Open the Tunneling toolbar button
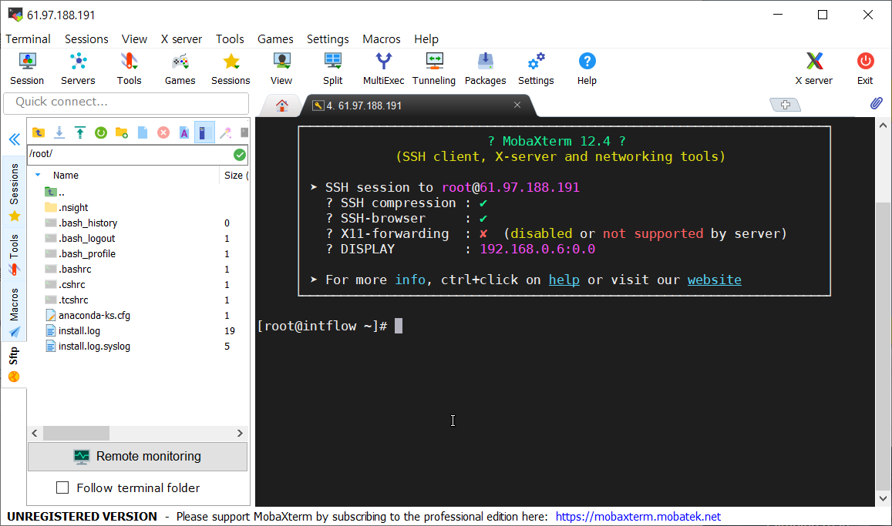892x526 pixels. tap(434, 69)
